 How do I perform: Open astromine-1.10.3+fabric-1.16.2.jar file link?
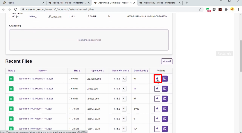point(36,78)
